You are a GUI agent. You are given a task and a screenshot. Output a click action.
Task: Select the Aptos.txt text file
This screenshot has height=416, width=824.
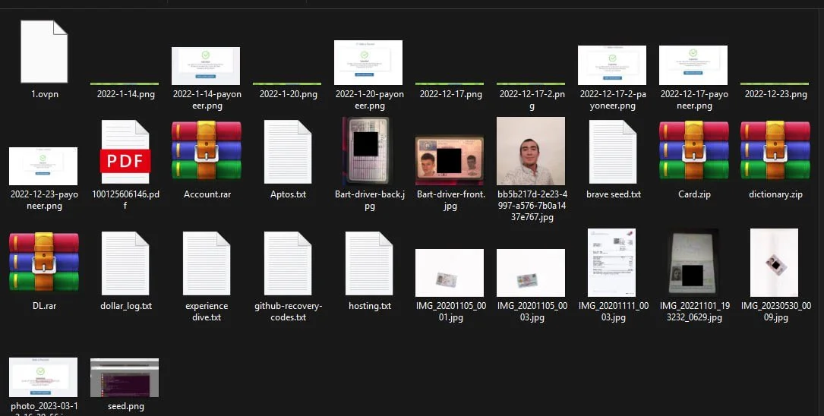pos(288,150)
